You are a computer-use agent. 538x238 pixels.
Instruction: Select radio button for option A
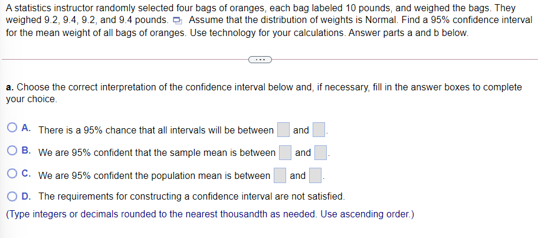[12, 129]
